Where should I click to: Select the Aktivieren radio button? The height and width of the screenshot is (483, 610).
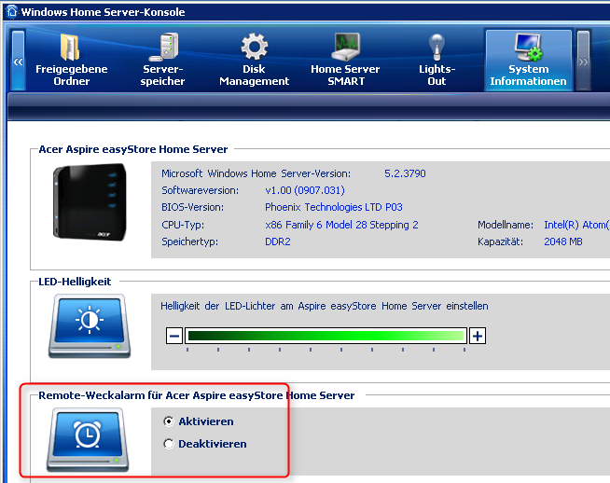click(168, 421)
